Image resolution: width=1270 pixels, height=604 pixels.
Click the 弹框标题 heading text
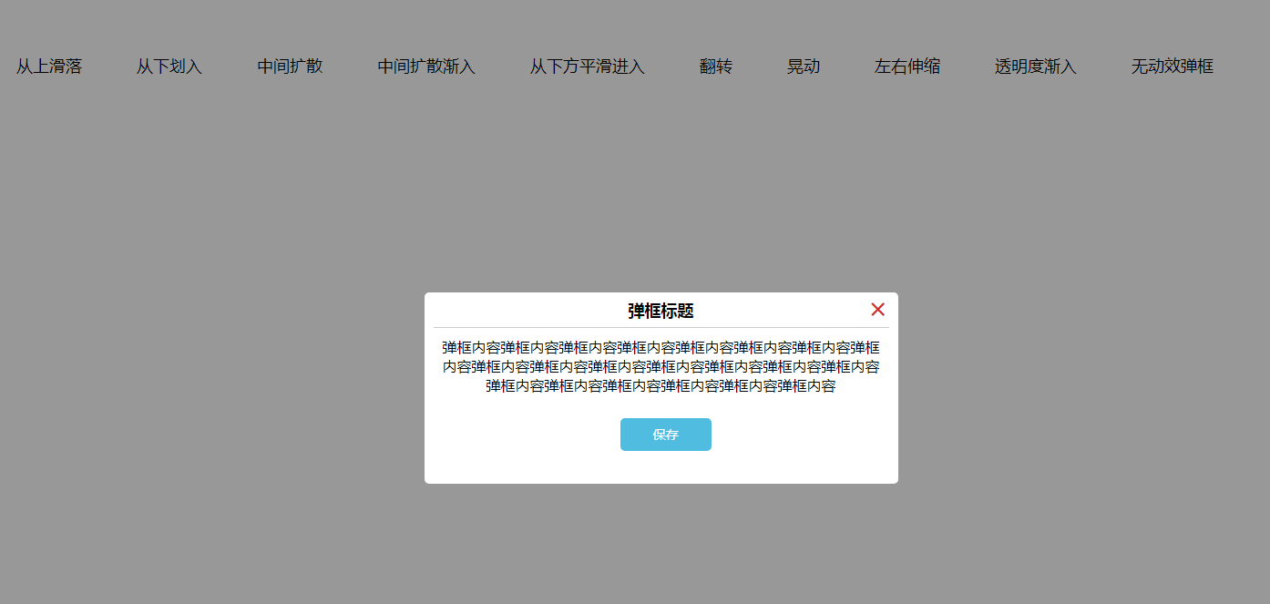(x=661, y=311)
